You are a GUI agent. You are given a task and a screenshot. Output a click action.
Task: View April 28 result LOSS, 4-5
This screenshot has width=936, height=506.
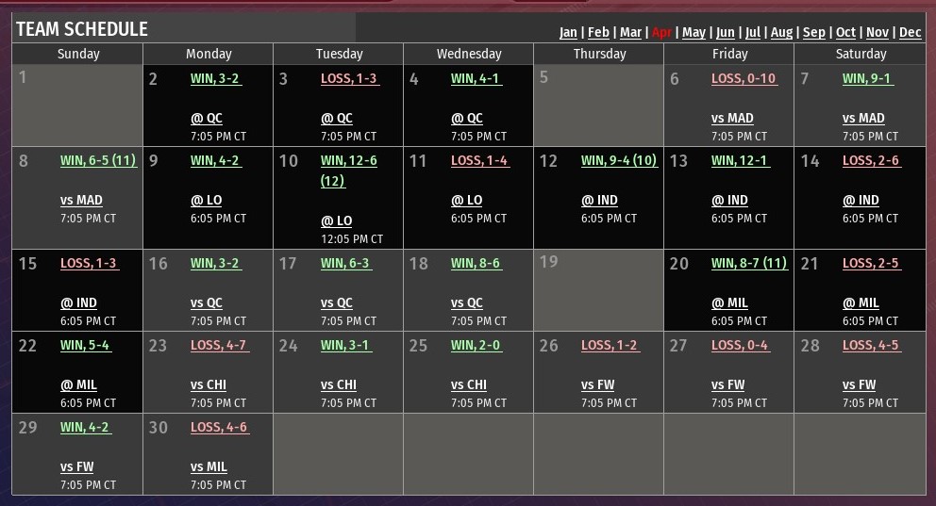click(x=872, y=345)
